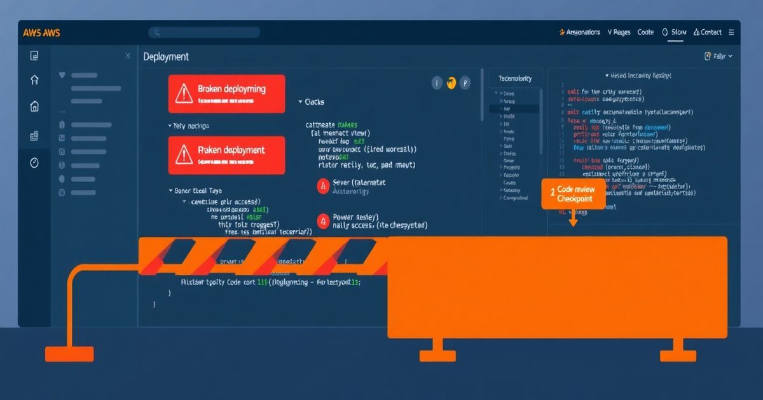Toggle the 'I' circular button
The image size is (763, 400).
[x=437, y=83]
